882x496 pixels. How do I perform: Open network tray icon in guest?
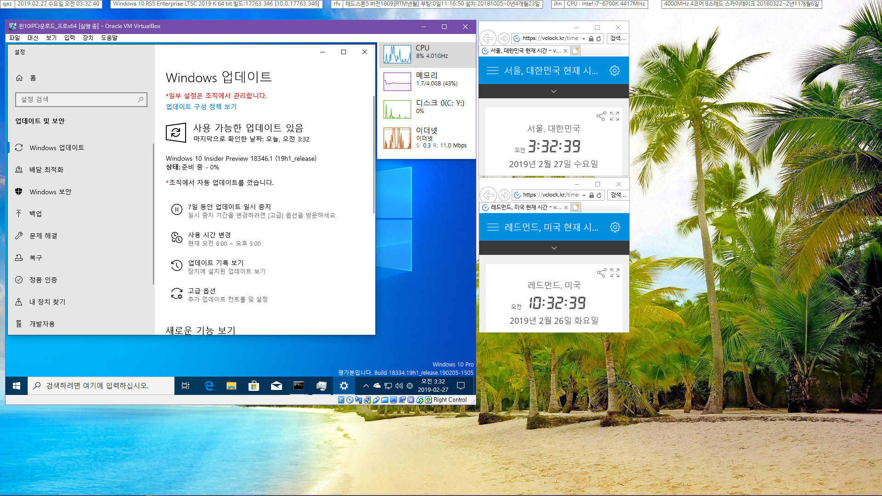388,386
